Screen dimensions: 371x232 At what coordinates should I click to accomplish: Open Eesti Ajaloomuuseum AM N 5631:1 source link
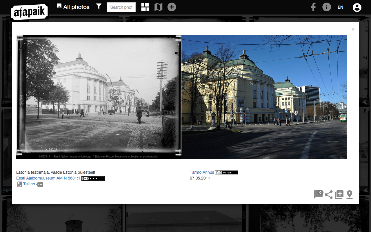coord(48,178)
